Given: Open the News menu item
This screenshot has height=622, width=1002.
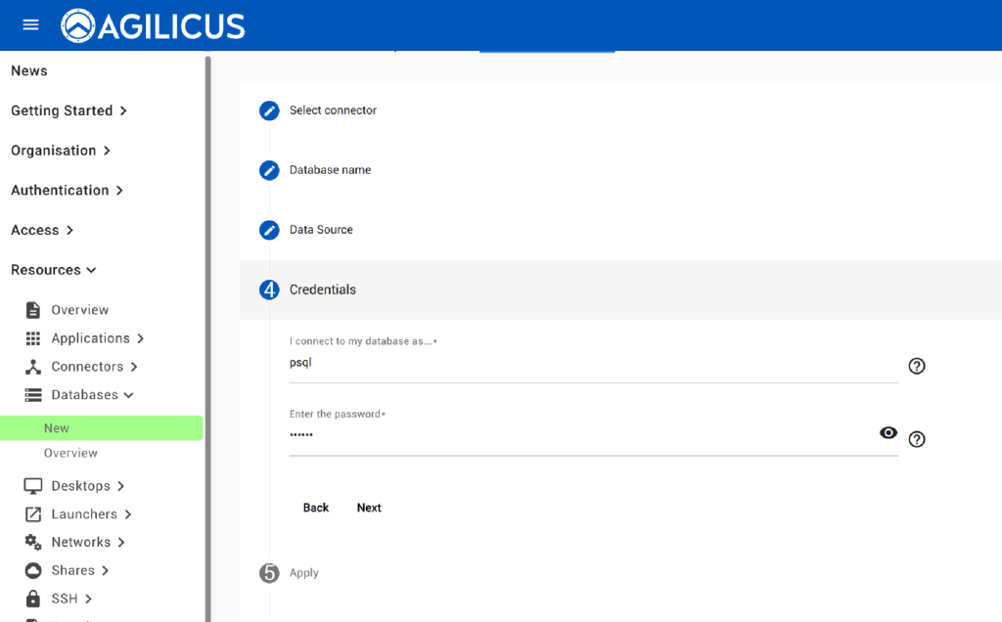Looking at the screenshot, I should (29, 70).
